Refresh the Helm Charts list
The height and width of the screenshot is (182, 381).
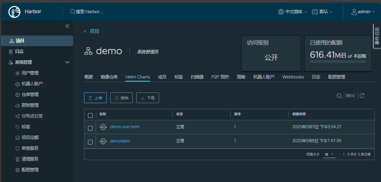(362, 96)
